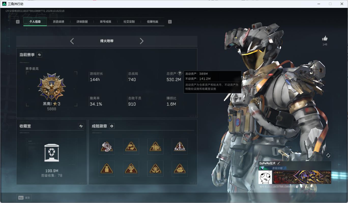This screenshot has width=348, height=203.
Task: Click the 烽火地带 mode title
Action: click(x=107, y=41)
